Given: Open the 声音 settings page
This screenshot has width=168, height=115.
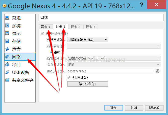Looking at the screenshot, I should coord(20,49).
